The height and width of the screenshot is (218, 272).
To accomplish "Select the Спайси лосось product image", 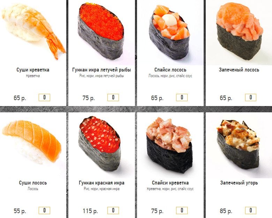I will [x=170, y=32].
